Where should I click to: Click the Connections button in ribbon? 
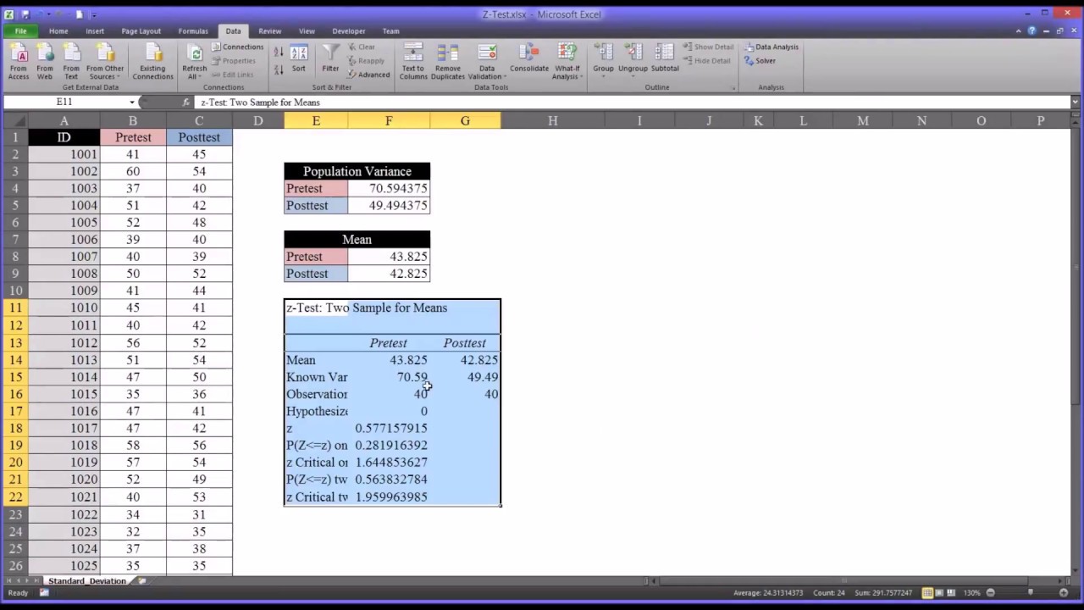[237, 47]
